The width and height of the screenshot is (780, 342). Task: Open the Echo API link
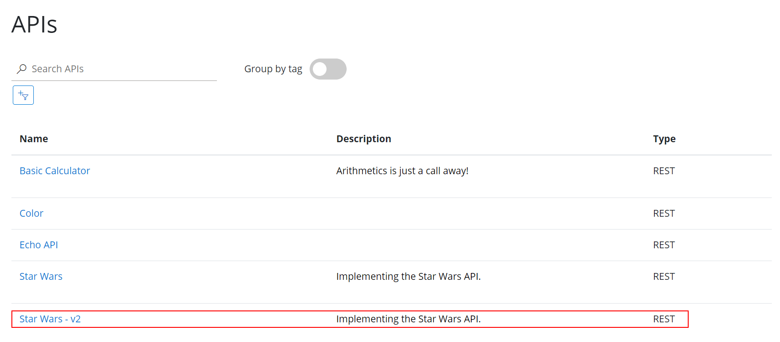click(39, 245)
